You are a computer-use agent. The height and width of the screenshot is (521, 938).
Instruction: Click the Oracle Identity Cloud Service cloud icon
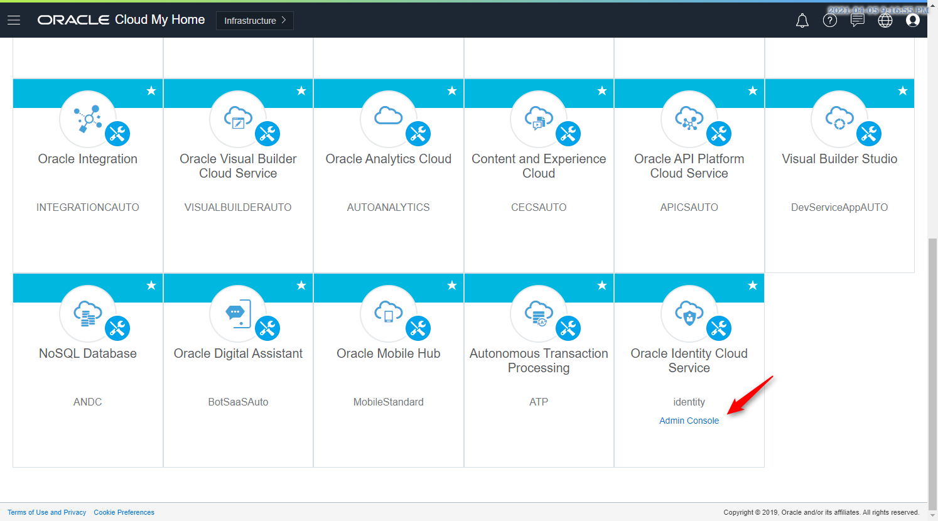pyautogui.click(x=689, y=313)
